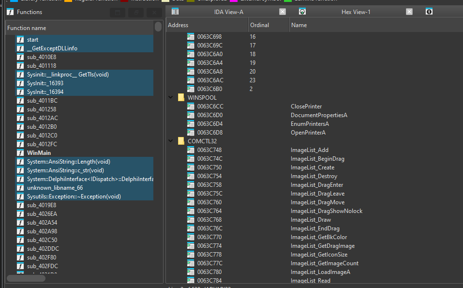Click the Functions list horizontal scrollbar

(x=25, y=278)
